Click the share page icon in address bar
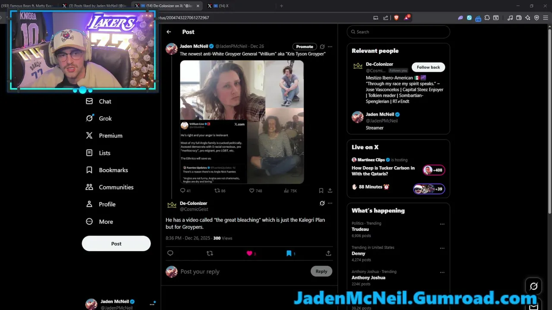 point(386,18)
